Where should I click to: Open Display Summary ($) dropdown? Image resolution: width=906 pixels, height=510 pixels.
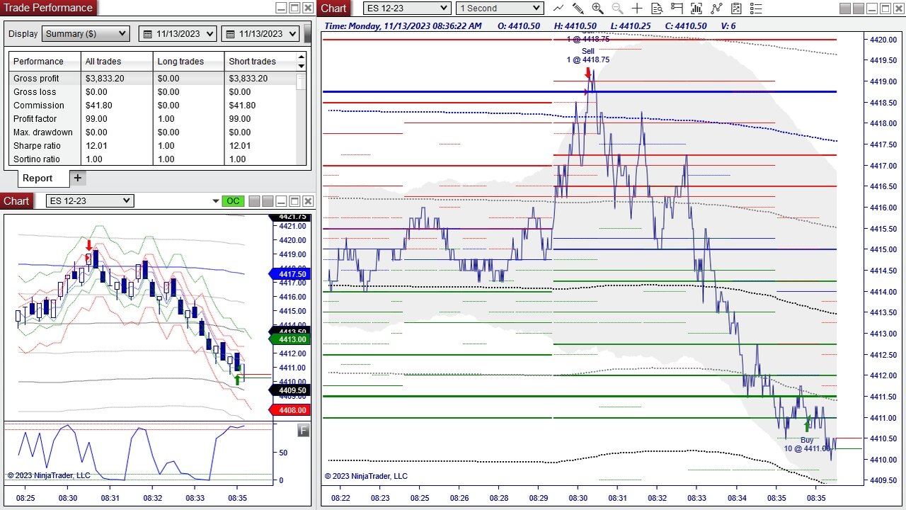[x=86, y=34]
